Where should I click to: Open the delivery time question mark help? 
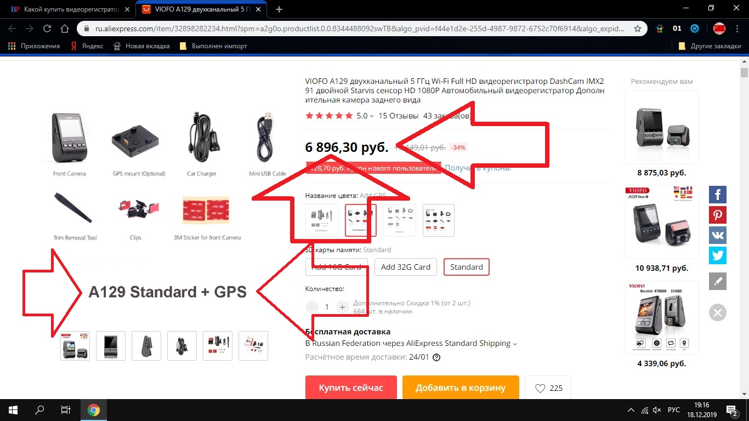coord(436,357)
